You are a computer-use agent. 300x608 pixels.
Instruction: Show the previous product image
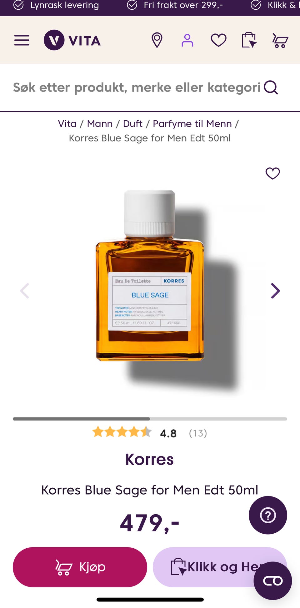[x=25, y=291]
